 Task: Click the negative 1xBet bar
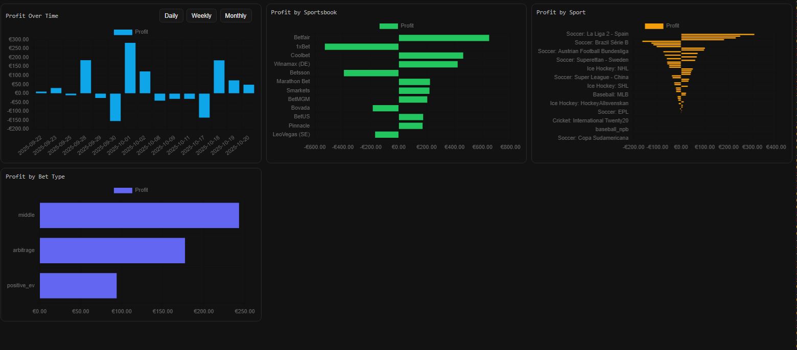(x=361, y=47)
